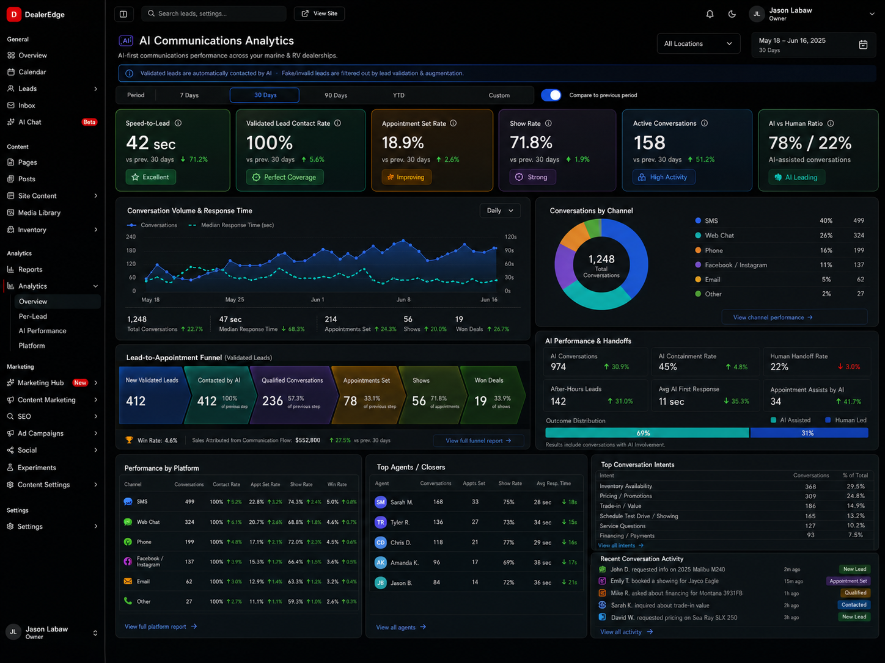Select the 30 Days period tab
Screen dimensions: 885x663
(x=265, y=95)
